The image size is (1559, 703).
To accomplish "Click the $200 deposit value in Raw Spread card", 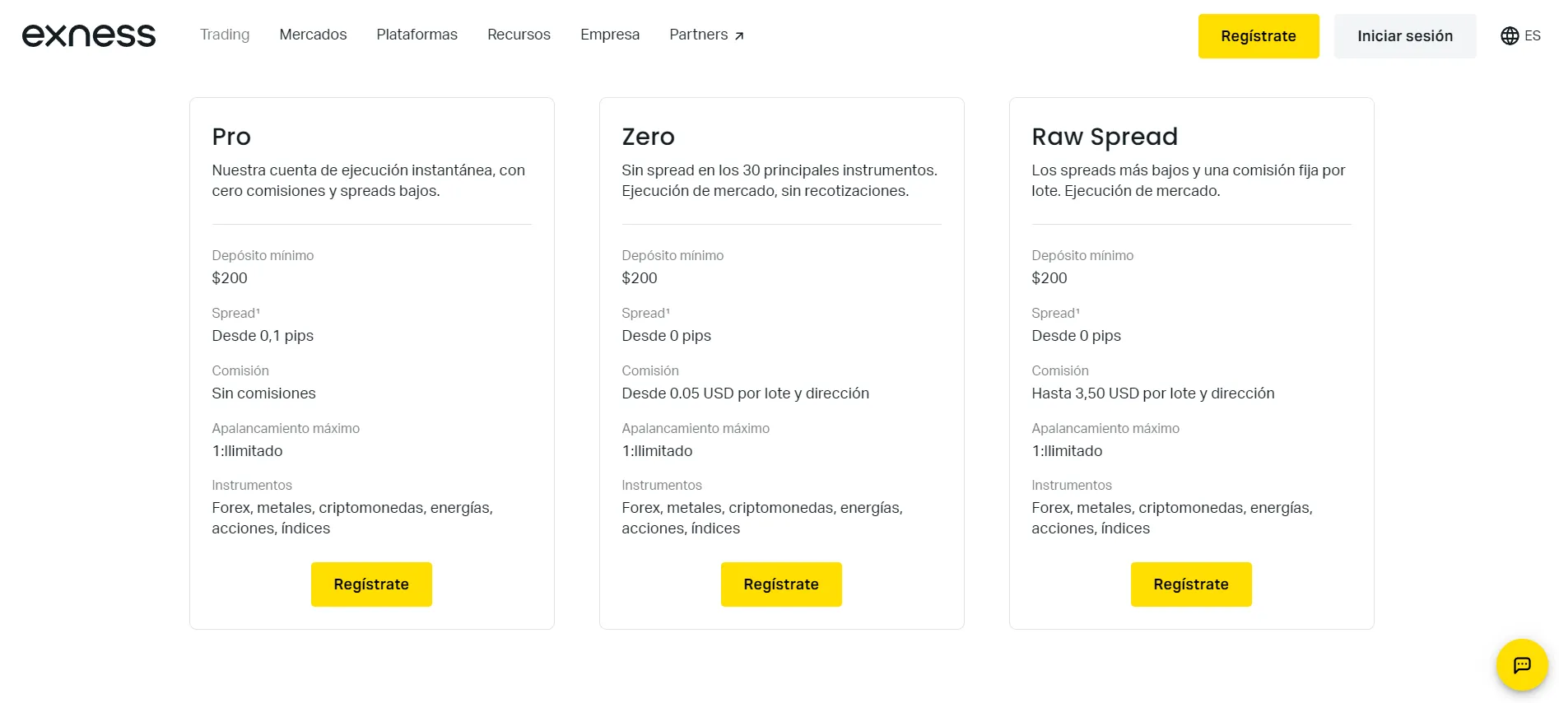I will pos(1049,278).
